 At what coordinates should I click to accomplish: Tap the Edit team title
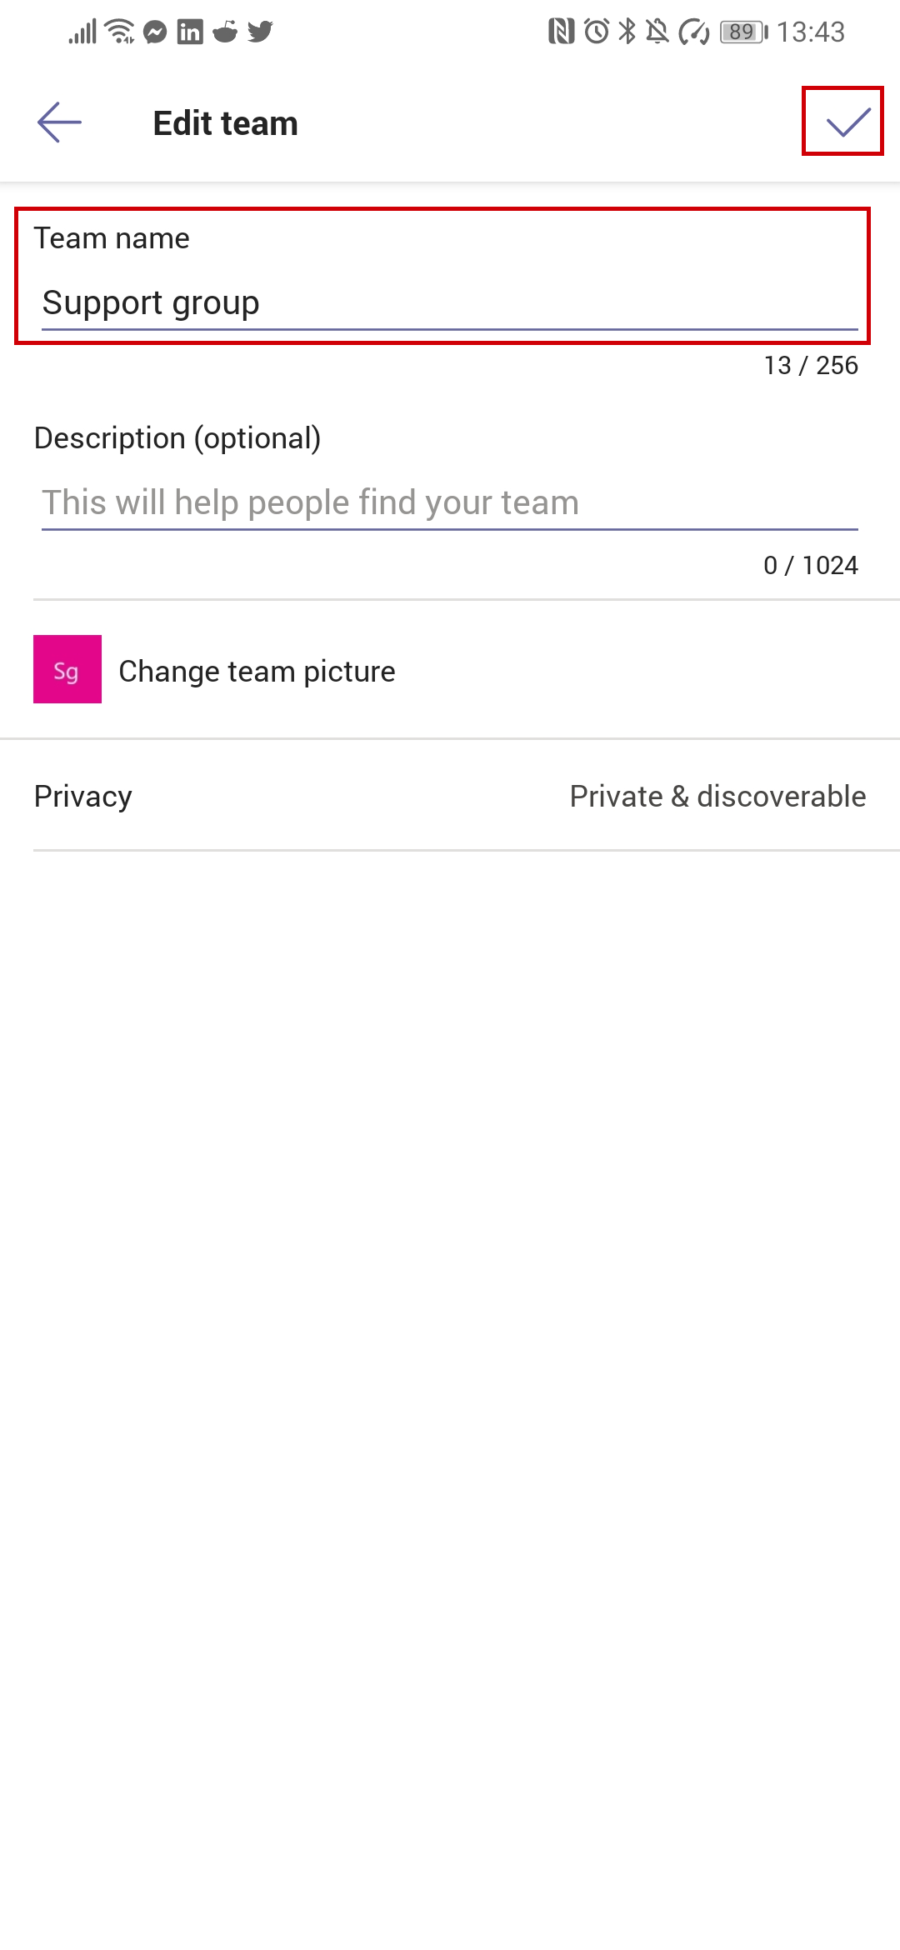pyautogui.click(x=225, y=122)
